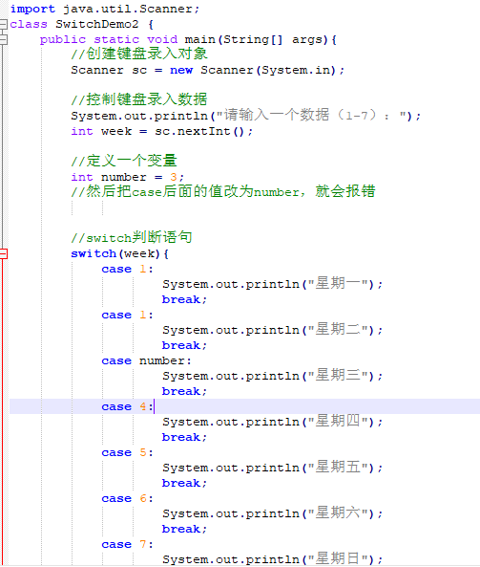Click the comment //定义一个变量
This screenshot has width=480, height=567.
coord(124,161)
